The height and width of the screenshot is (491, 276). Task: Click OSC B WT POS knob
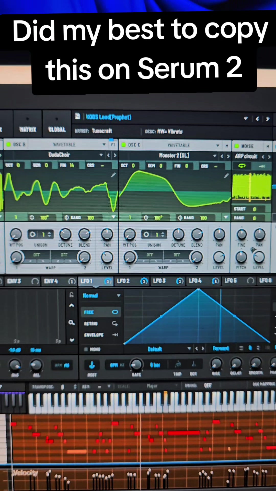pyautogui.click(x=16, y=235)
